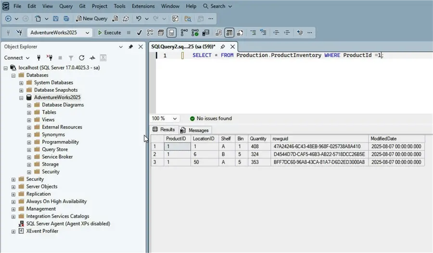This screenshot has height=253, width=433.
Task: Open the Extensions menu
Action: click(143, 6)
